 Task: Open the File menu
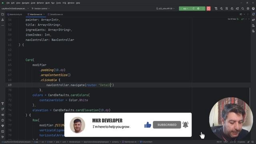coord(8,3)
